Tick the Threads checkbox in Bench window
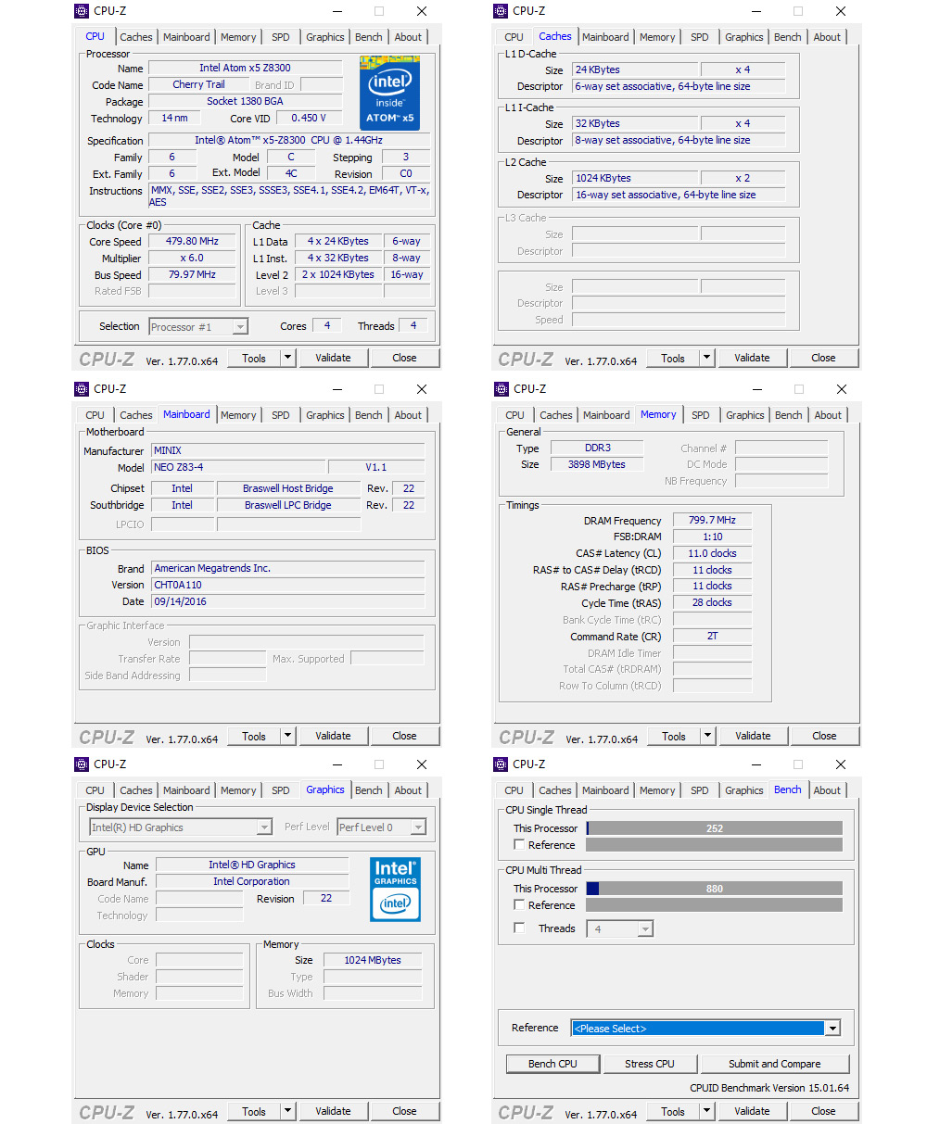Image resolution: width=927 pixels, height=1124 pixels. (519, 928)
